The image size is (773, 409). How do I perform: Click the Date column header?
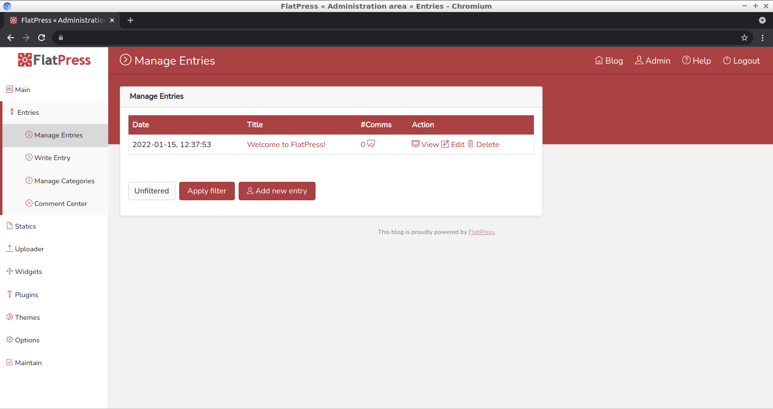point(141,124)
